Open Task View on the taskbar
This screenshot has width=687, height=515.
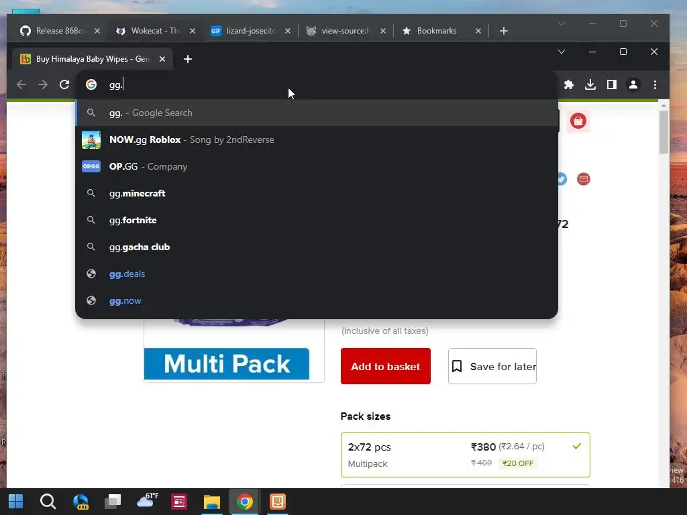click(113, 502)
